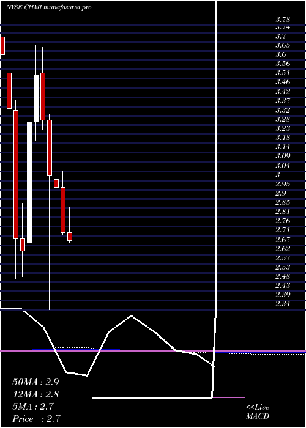This screenshot has width=306, height=428.
Task: Click the 3.46 price axis label
Action: click(283, 82)
